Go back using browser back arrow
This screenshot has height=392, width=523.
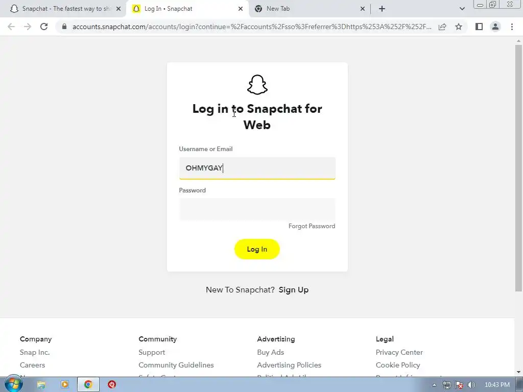[x=11, y=27]
